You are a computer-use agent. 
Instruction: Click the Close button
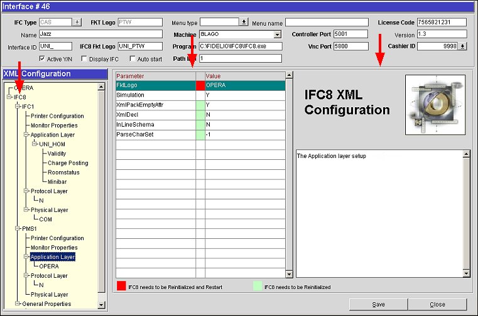pyautogui.click(x=437, y=305)
